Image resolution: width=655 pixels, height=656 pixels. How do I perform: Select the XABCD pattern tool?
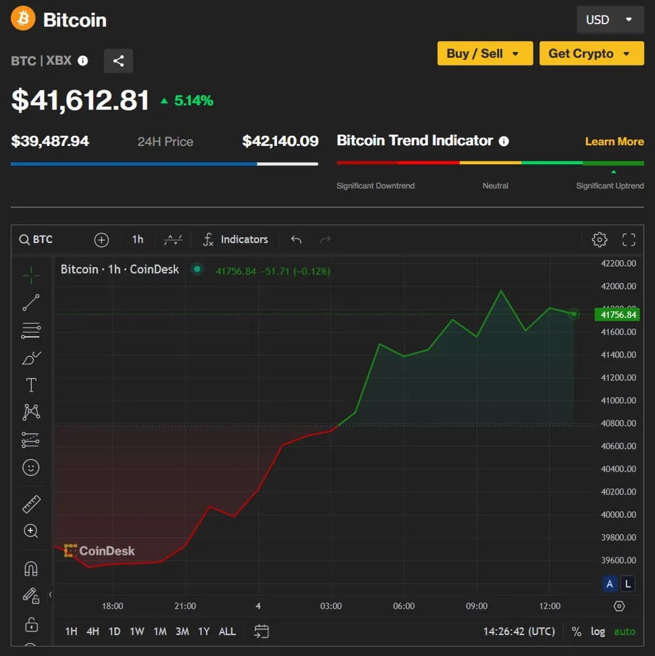[31, 412]
